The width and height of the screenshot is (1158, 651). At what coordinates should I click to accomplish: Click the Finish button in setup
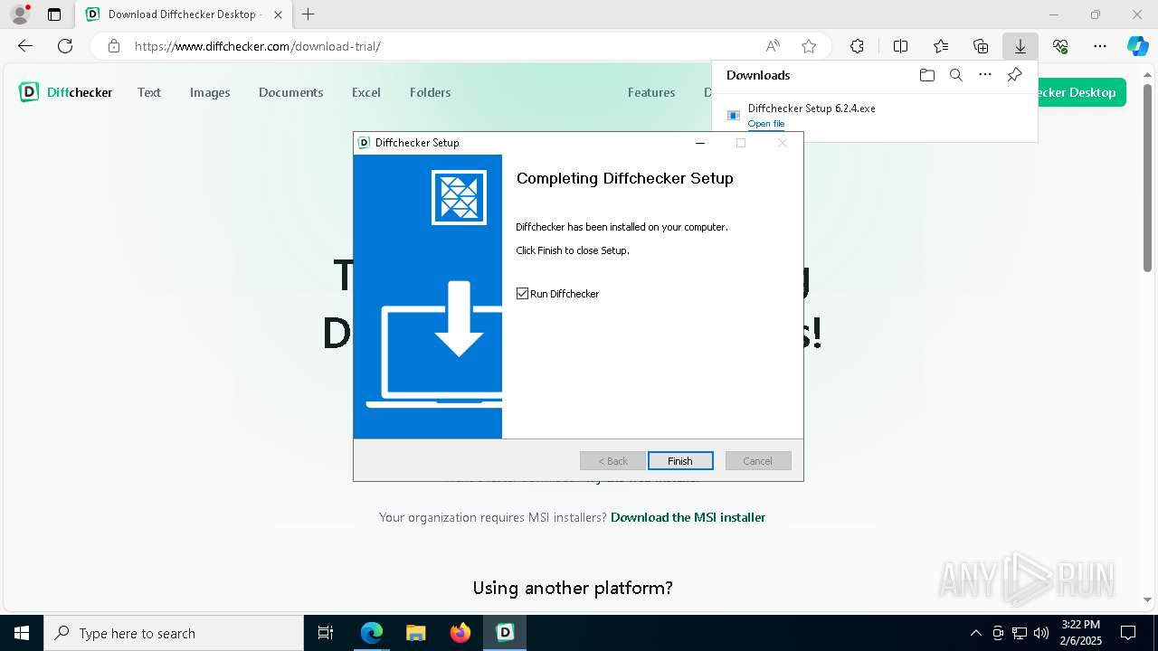point(680,461)
